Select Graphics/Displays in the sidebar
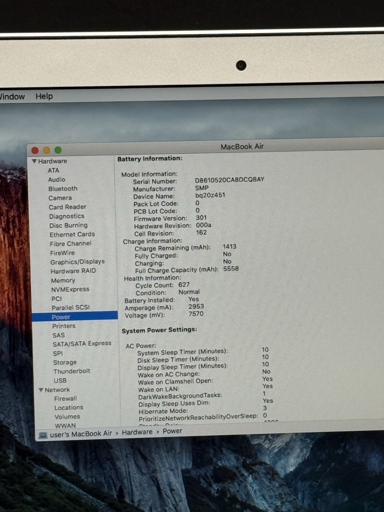 (77, 262)
